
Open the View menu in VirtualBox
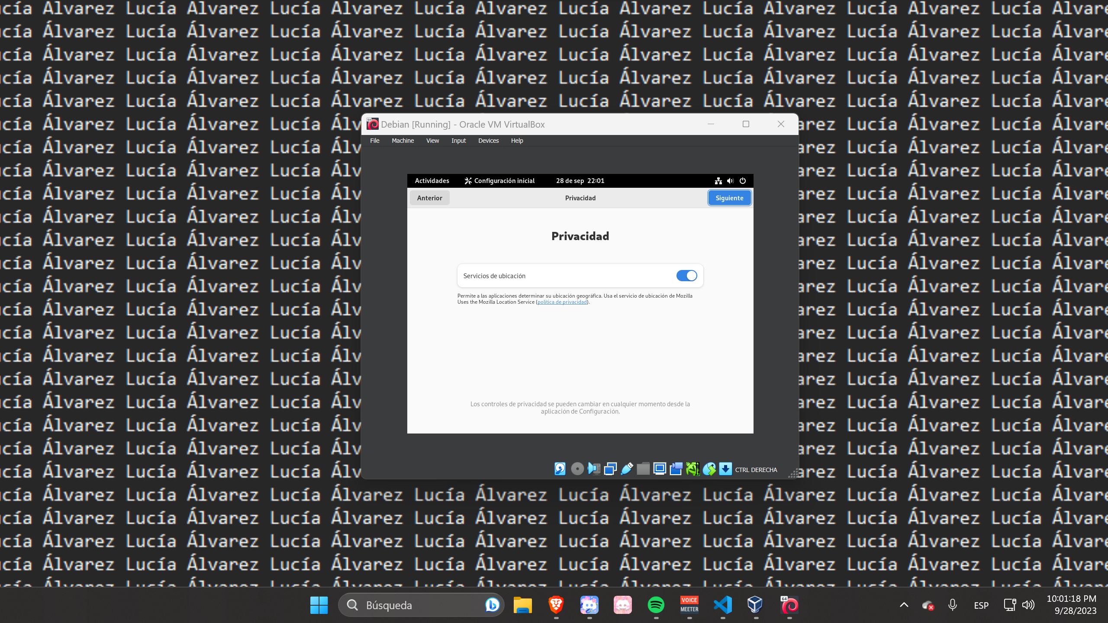pyautogui.click(x=432, y=141)
